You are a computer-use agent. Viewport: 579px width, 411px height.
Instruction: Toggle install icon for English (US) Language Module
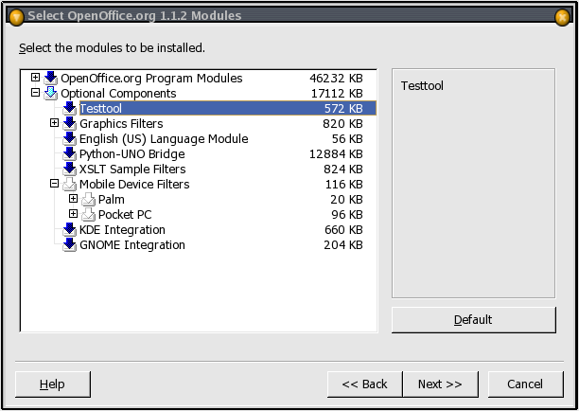pyautogui.click(x=69, y=138)
